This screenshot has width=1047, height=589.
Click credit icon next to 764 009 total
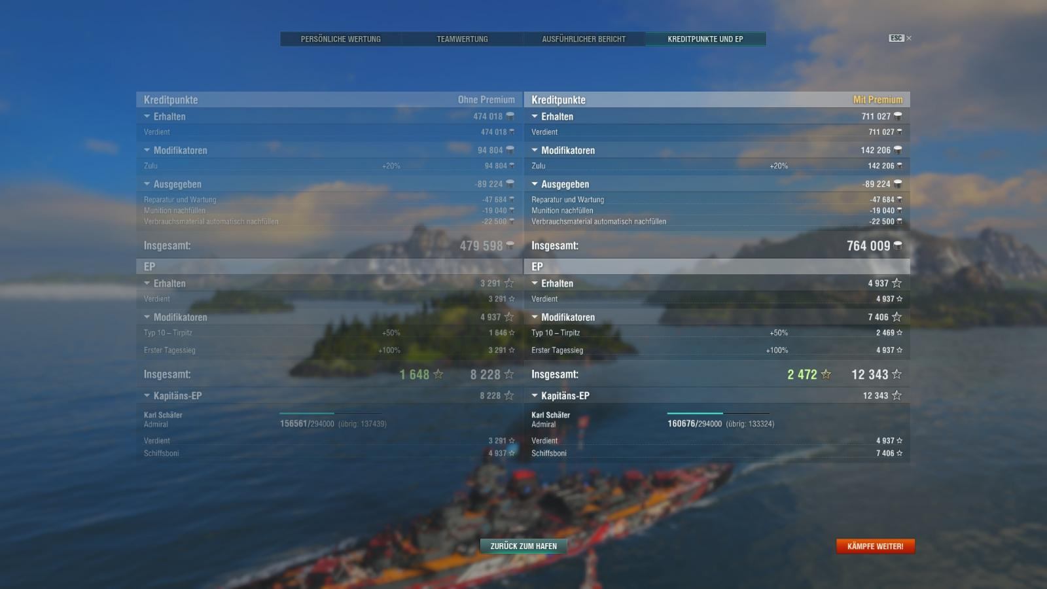click(x=898, y=245)
